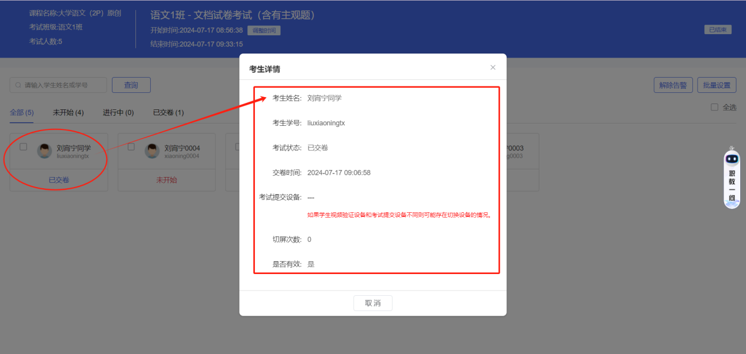
Task: Click the robot head icon above 职教一问
Action: coord(731,158)
